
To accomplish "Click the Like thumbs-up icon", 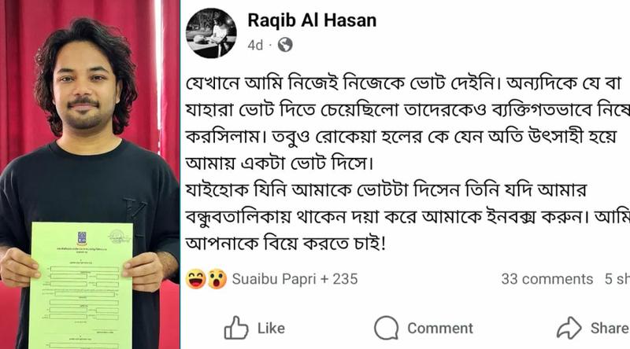I will click(x=236, y=328).
